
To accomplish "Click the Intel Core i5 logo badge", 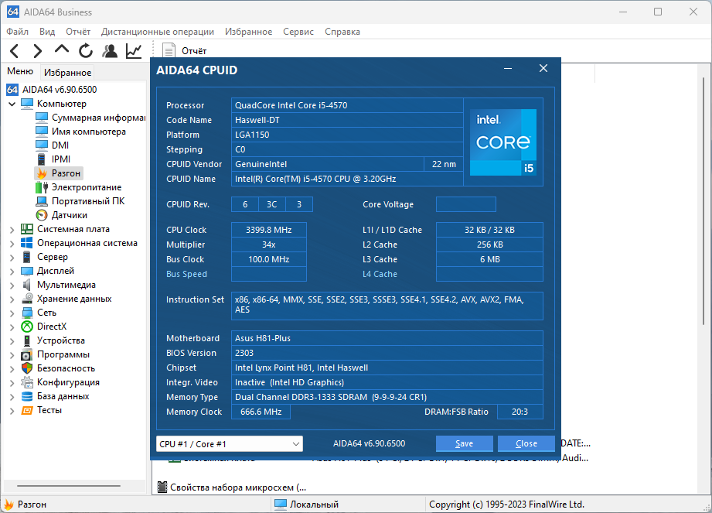I will coord(503,142).
